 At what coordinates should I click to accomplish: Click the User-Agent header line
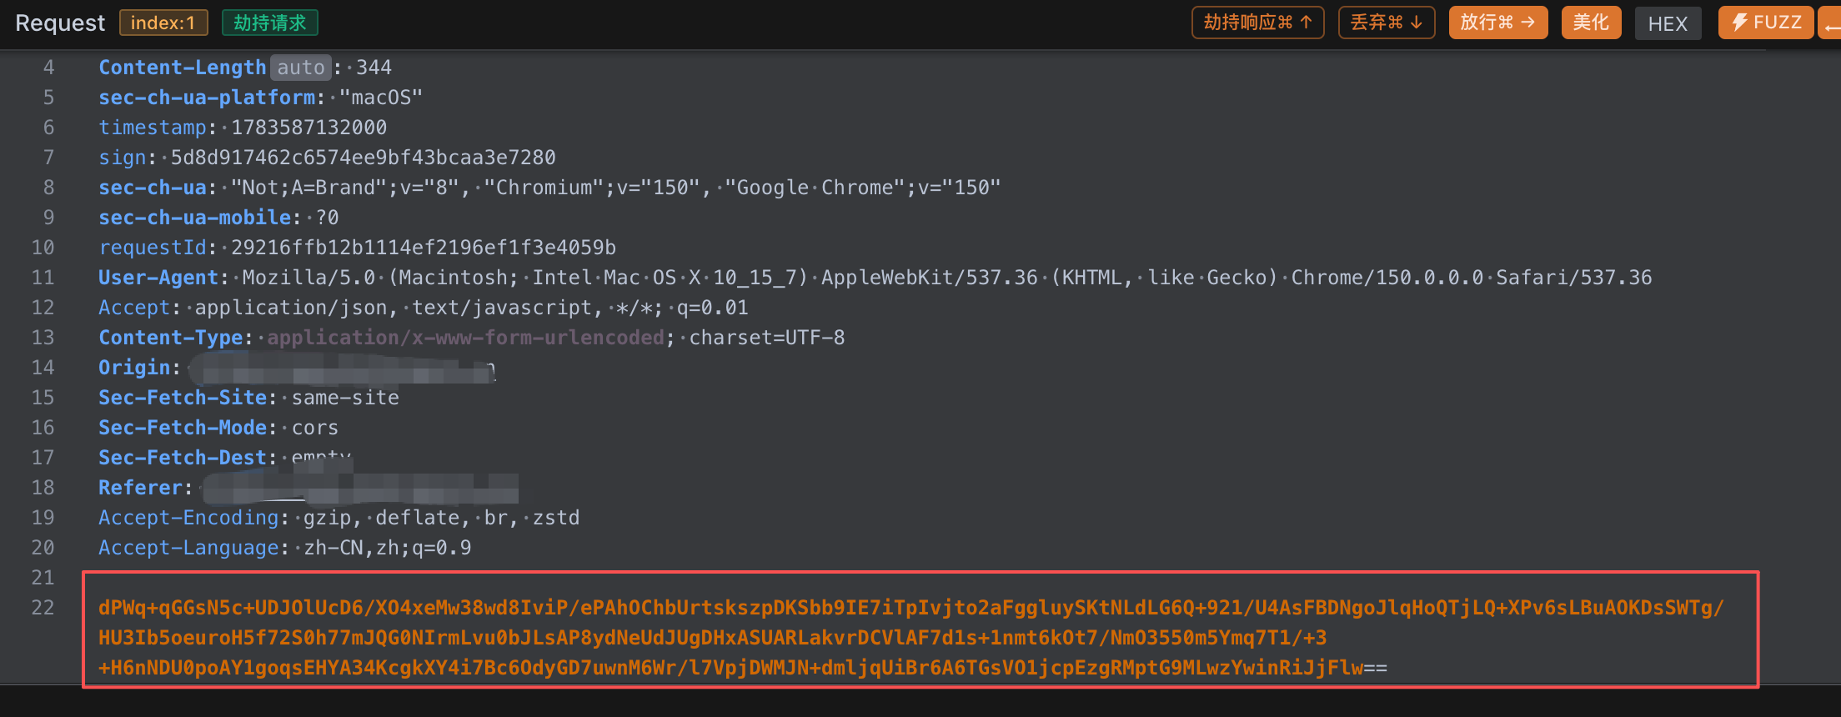tap(875, 278)
